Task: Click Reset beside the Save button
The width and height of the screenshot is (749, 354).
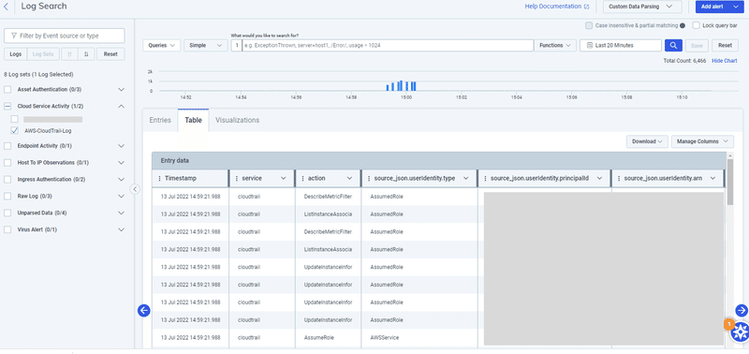Action: (x=725, y=45)
